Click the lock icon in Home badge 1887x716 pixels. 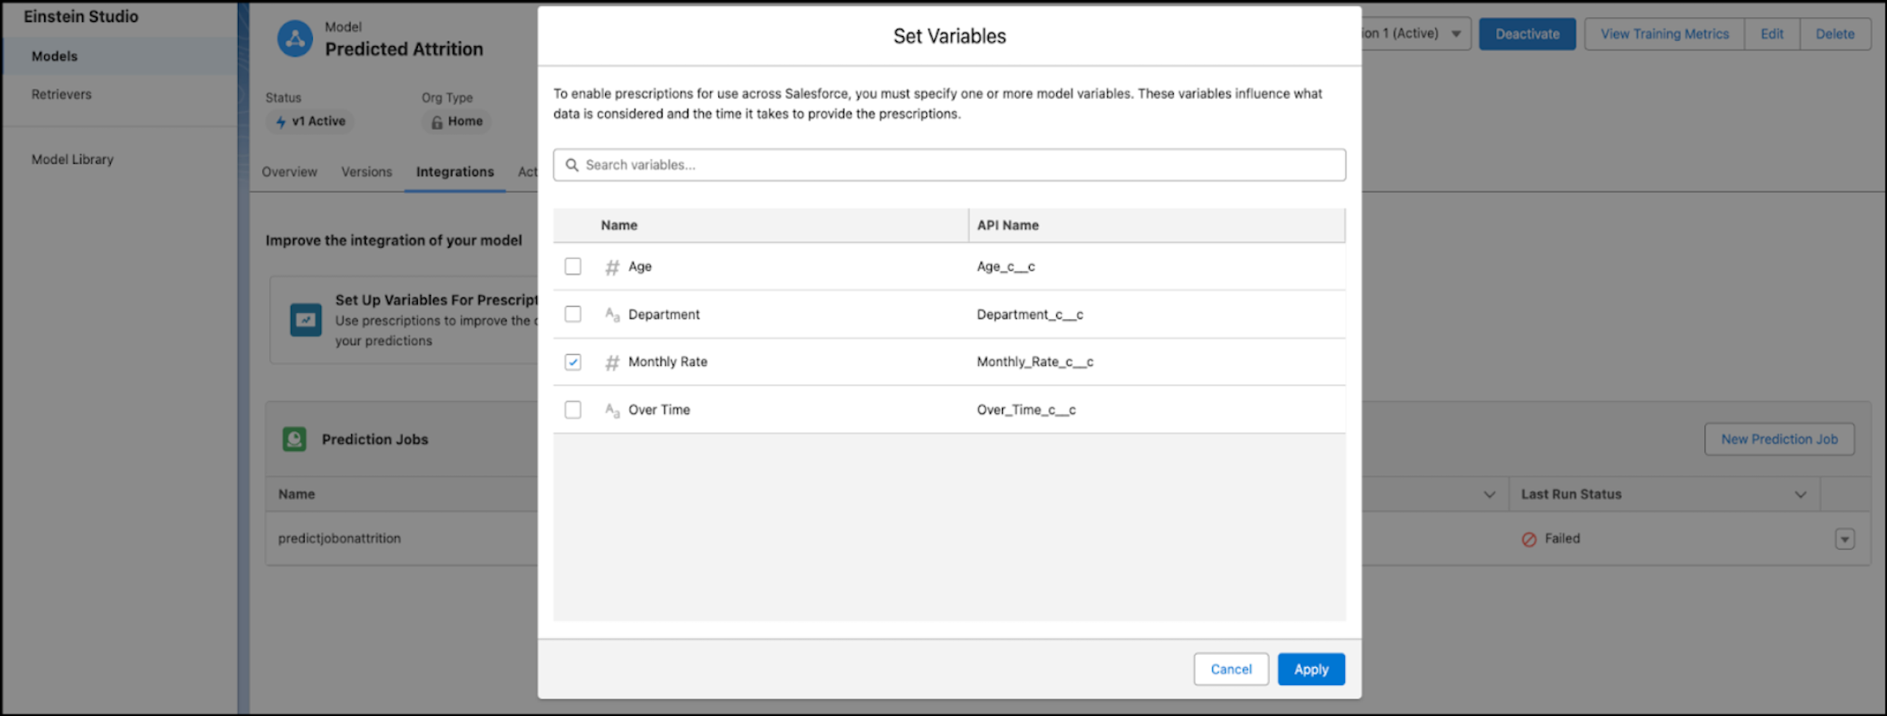pos(437,122)
